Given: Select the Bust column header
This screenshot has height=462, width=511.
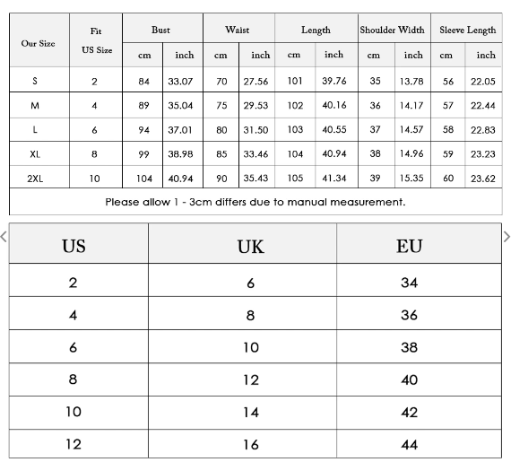Looking at the screenshot, I should [163, 28].
